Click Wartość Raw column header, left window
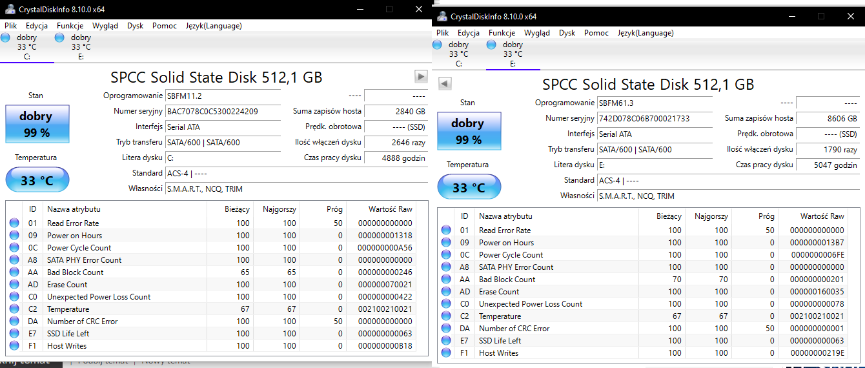The image size is (865, 368). (382, 209)
